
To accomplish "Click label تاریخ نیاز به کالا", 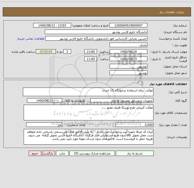I will [75, 101].
